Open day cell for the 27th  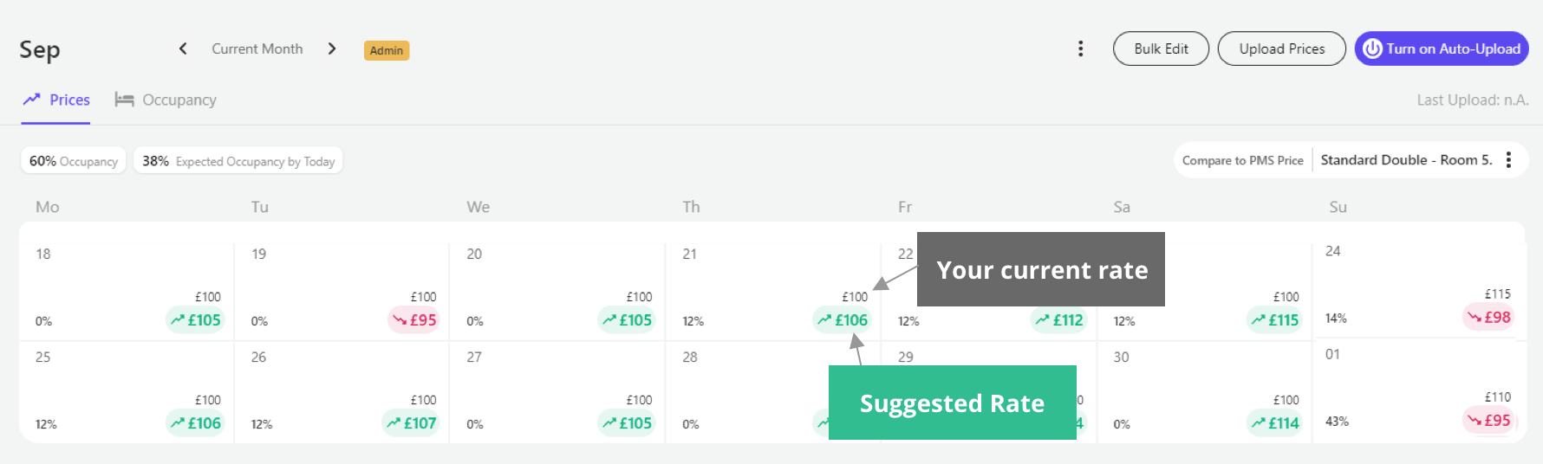[557, 392]
